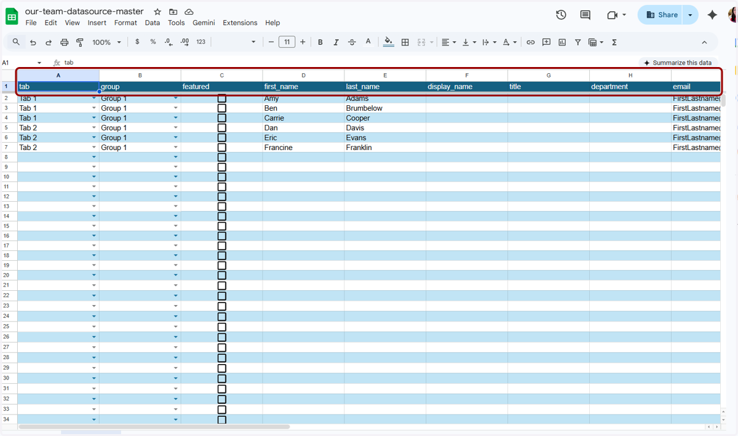Click the Share button
The width and height of the screenshot is (738, 436).
[661, 15]
